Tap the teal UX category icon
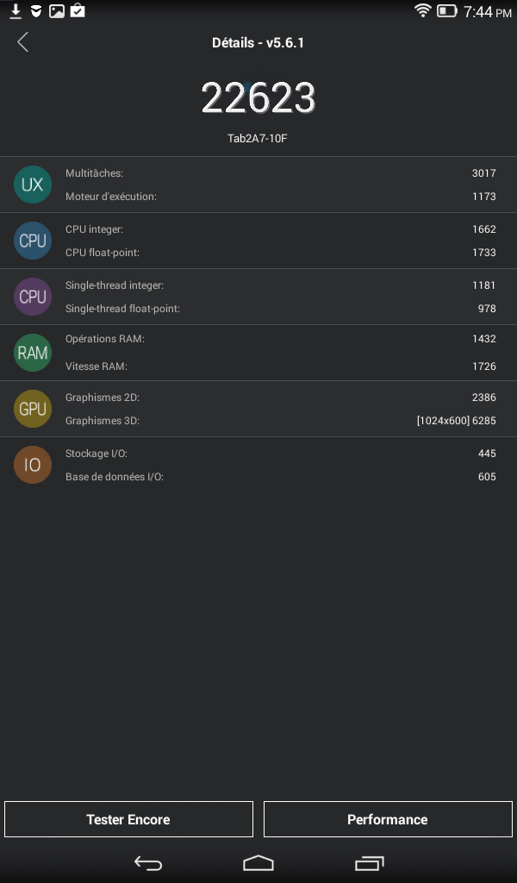 tap(33, 185)
